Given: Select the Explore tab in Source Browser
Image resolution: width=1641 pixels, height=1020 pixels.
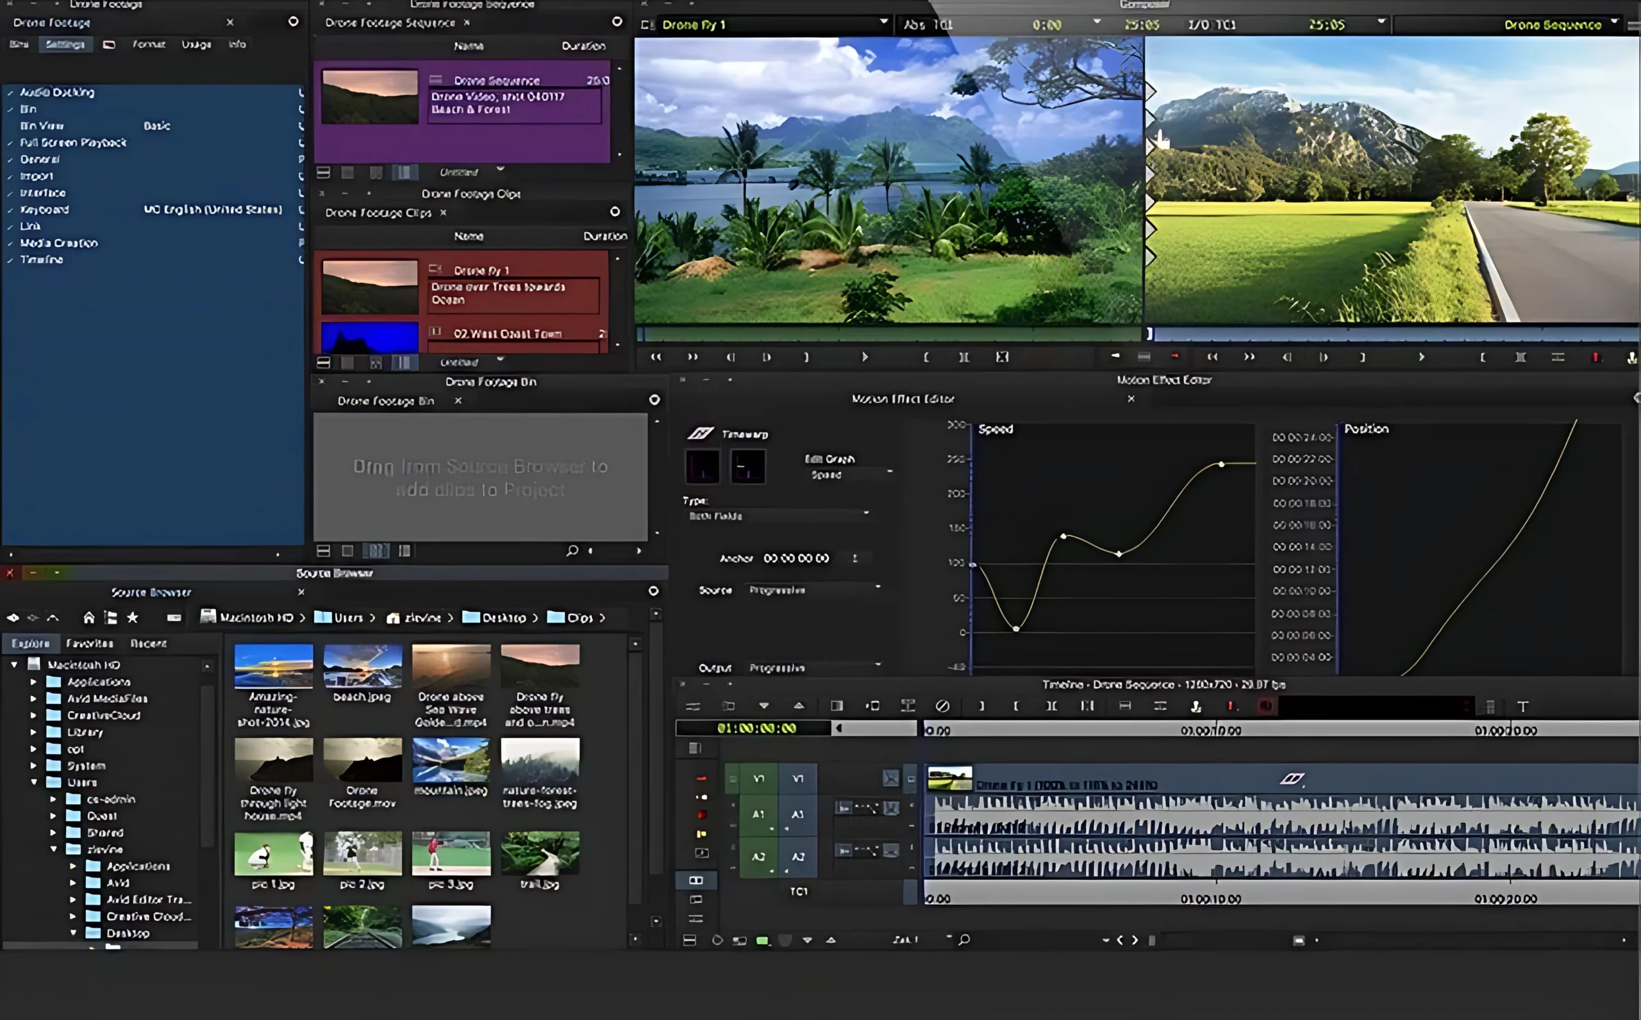Looking at the screenshot, I should click(x=31, y=643).
